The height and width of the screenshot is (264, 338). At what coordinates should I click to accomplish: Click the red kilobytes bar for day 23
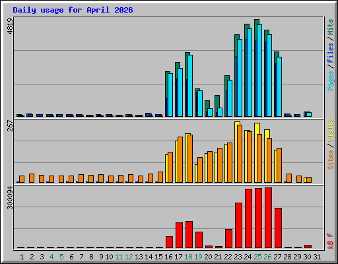238,226
